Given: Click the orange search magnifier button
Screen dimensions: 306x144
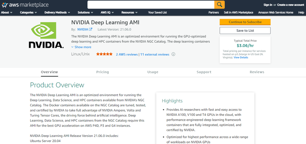Looking at the screenshot, I should pyautogui.click(x=219, y=5).
